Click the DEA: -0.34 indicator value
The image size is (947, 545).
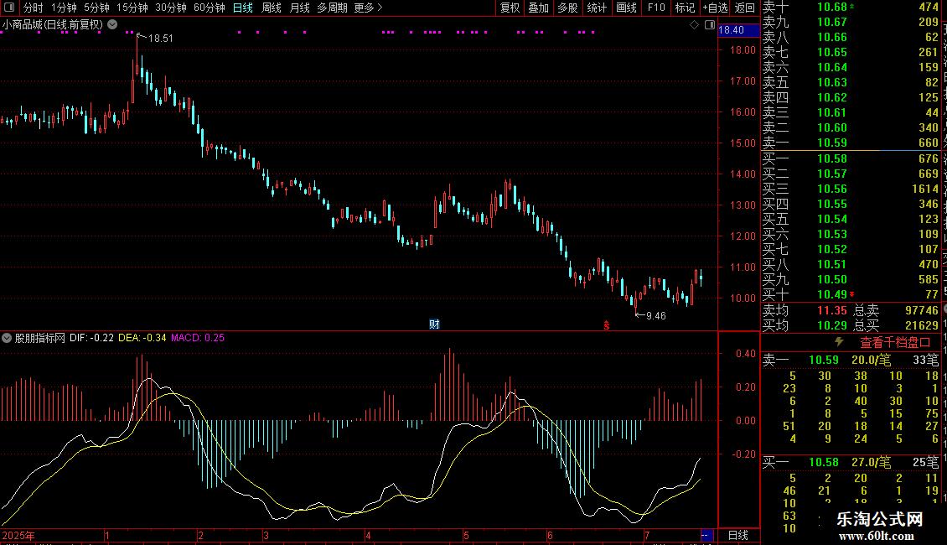[142, 338]
